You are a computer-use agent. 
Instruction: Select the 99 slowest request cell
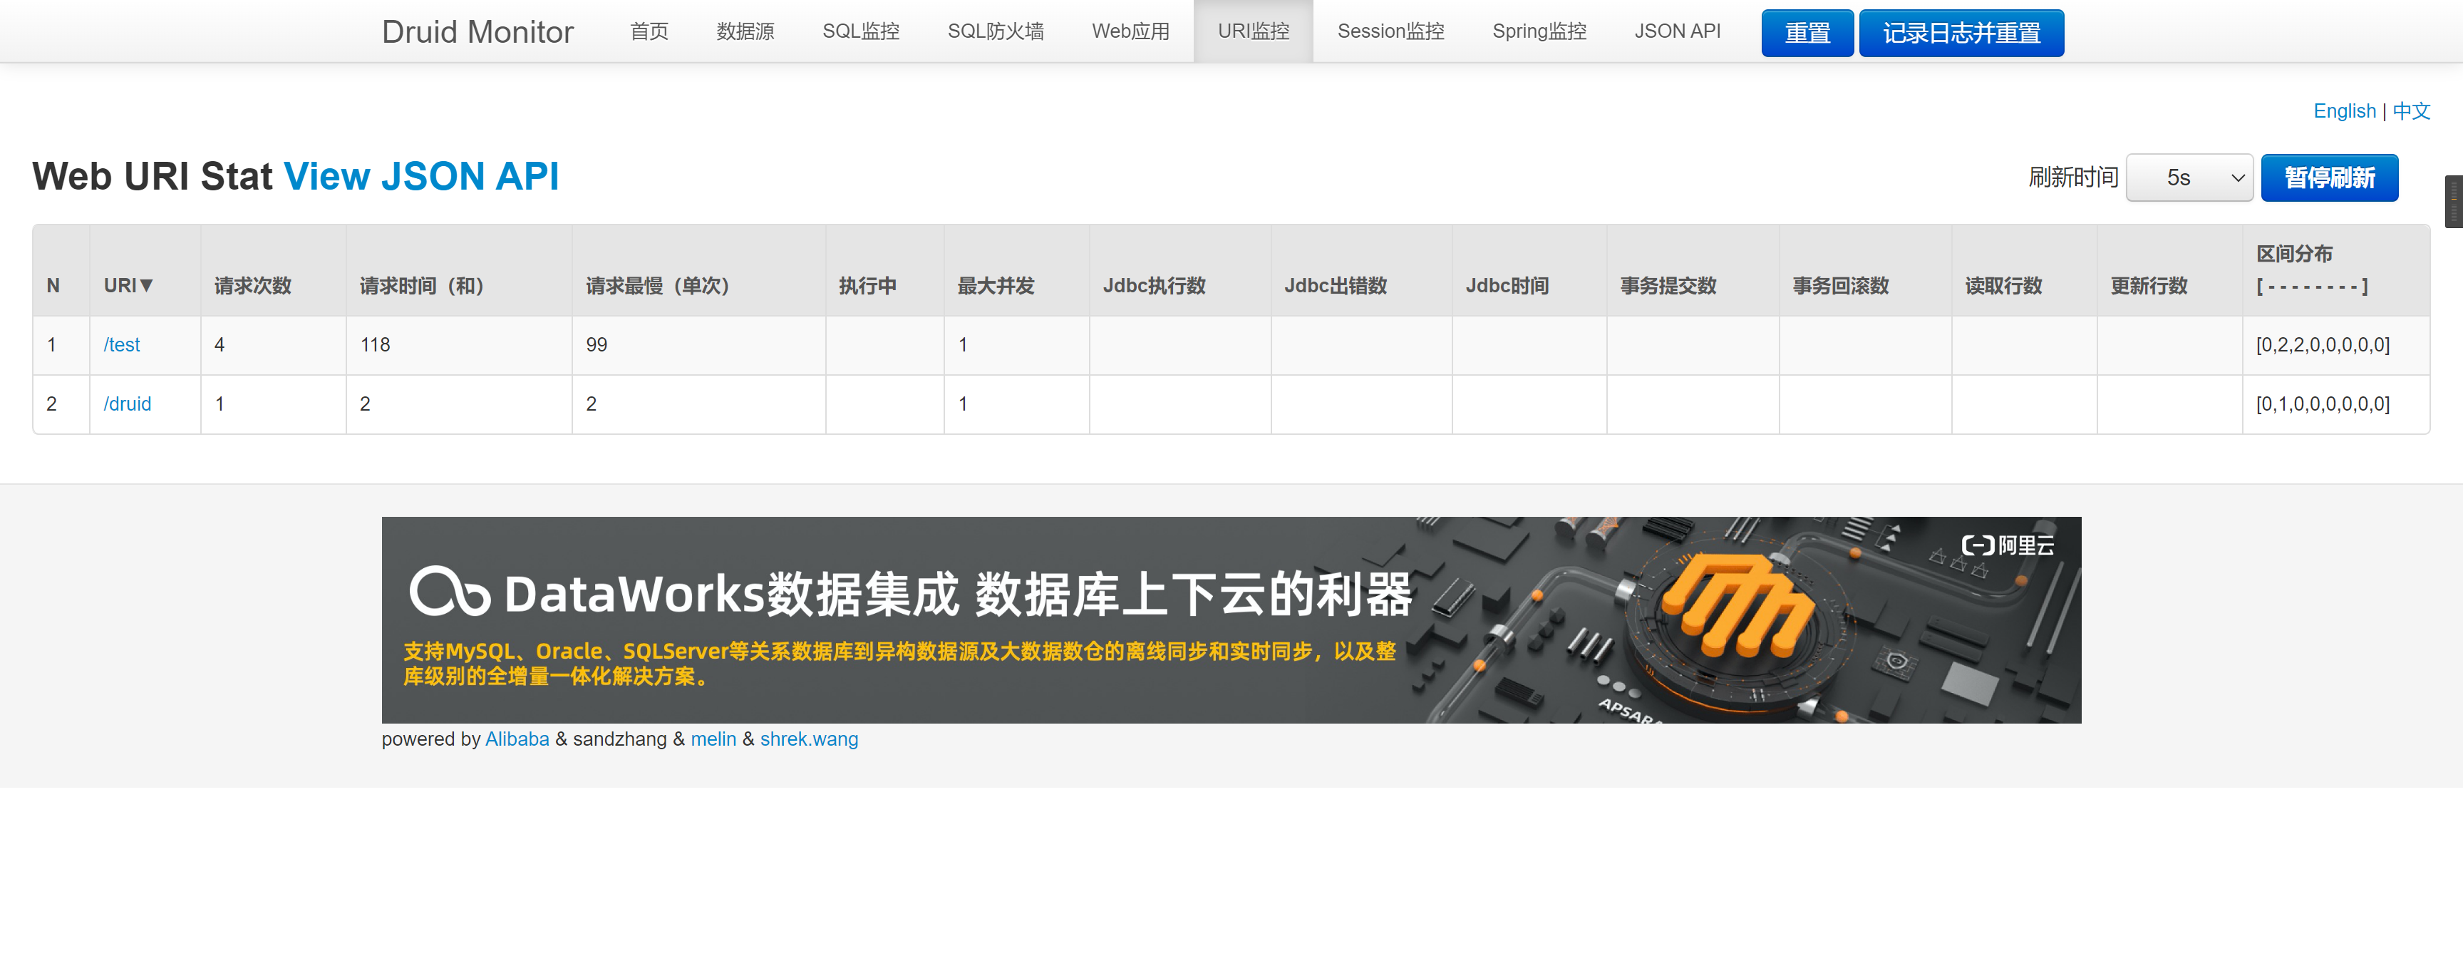(699, 345)
